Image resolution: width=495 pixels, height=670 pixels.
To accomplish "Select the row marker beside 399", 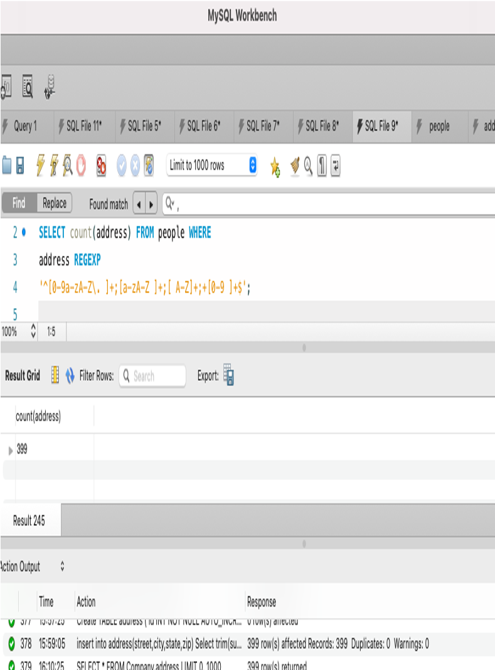I will pyautogui.click(x=10, y=450).
